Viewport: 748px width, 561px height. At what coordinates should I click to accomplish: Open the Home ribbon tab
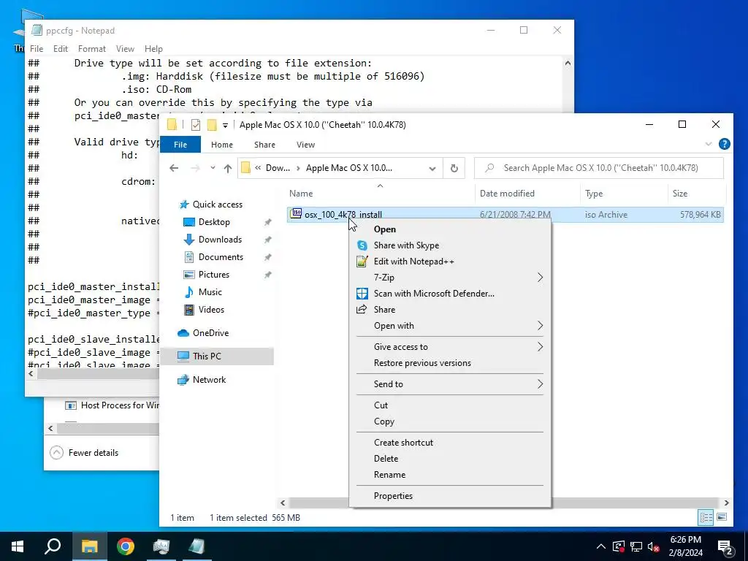[x=222, y=145]
